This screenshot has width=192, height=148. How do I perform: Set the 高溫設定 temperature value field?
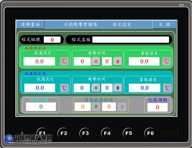tap(39, 61)
